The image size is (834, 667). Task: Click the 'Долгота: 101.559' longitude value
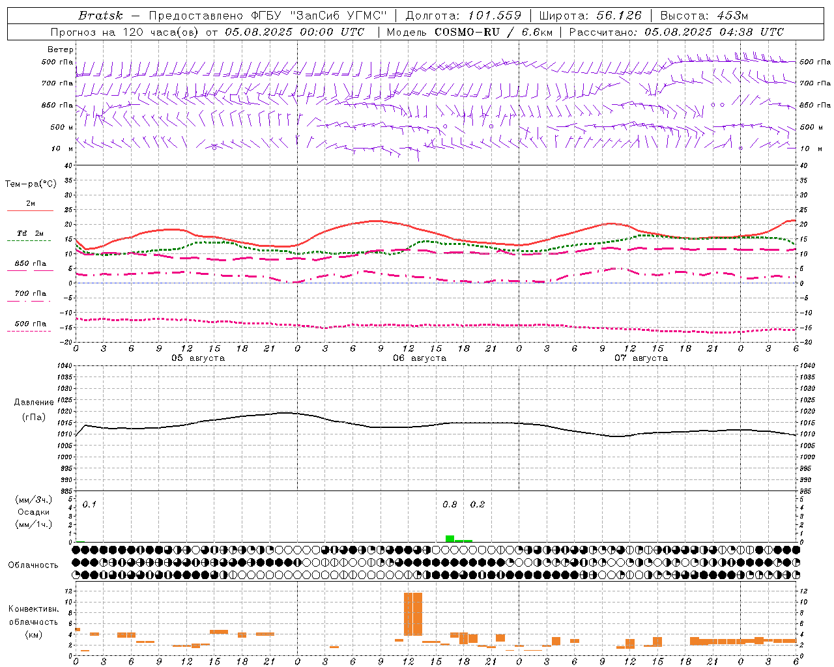(x=464, y=16)
